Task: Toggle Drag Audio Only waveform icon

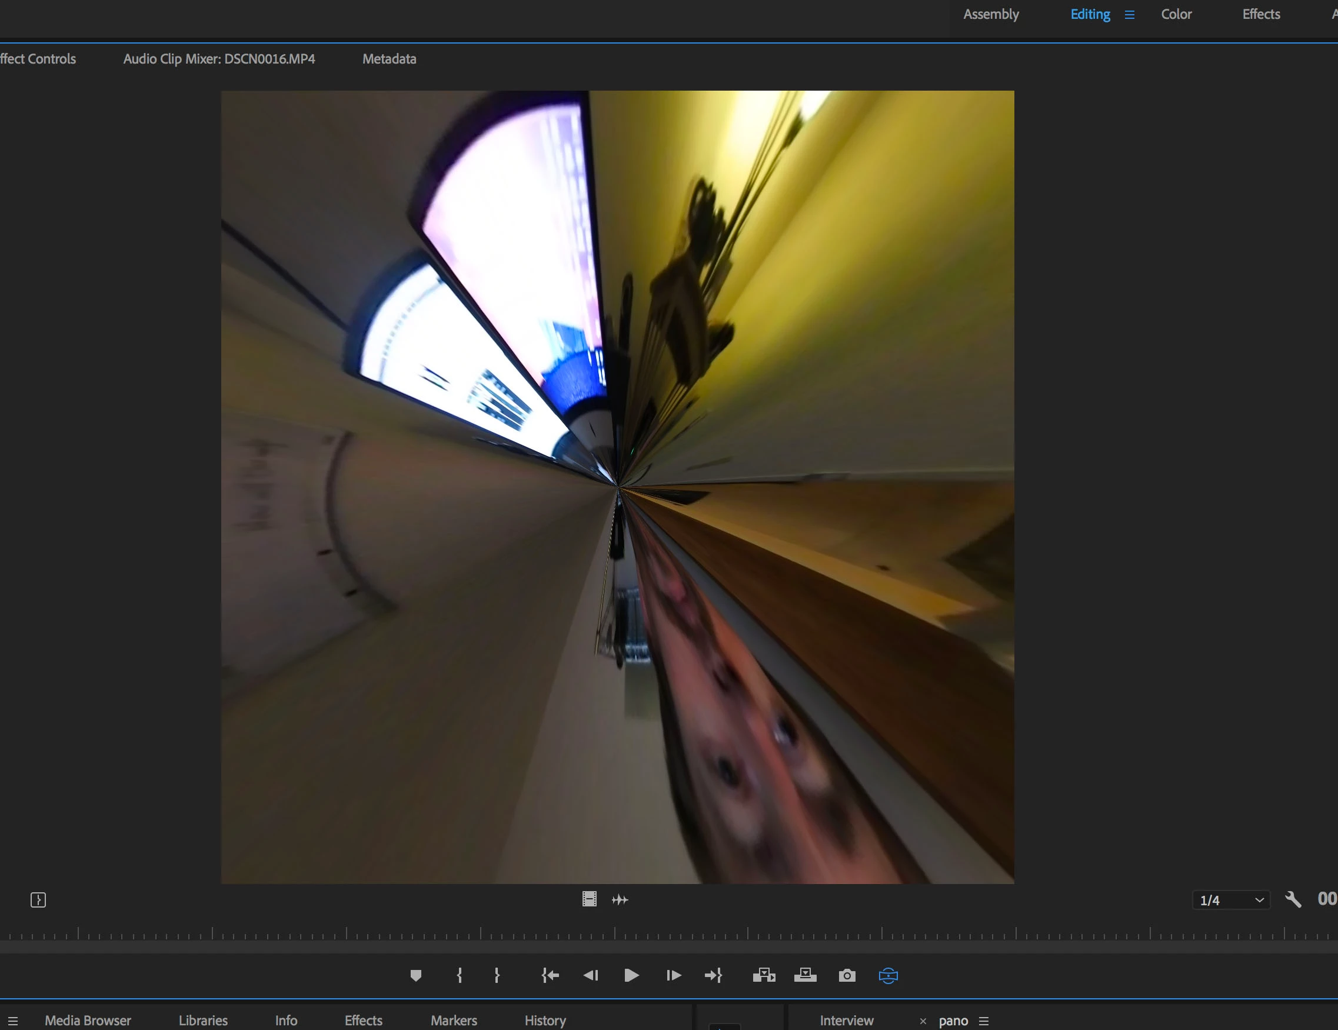Action: click(620, 899)
